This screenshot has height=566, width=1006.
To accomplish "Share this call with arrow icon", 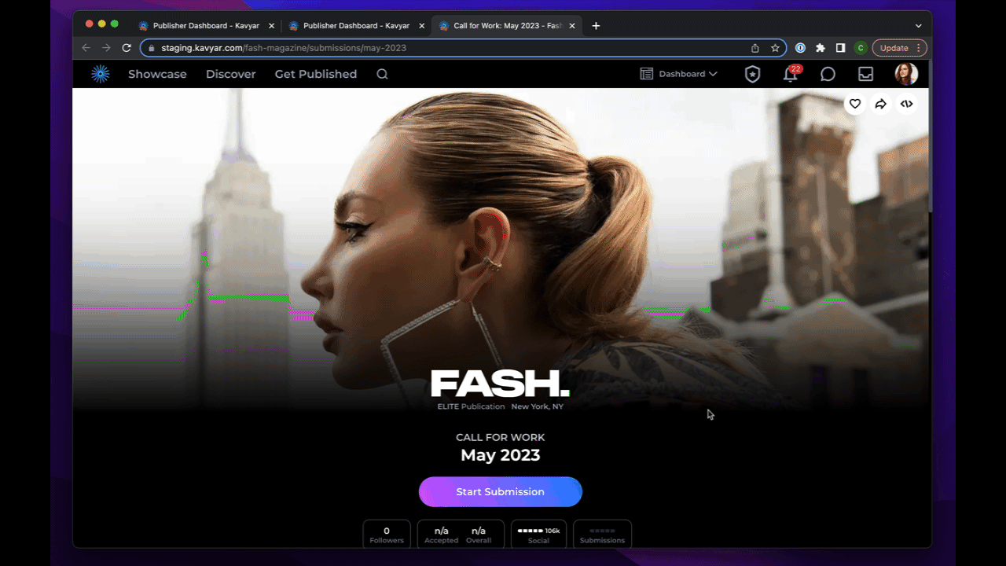I will 881,104.
